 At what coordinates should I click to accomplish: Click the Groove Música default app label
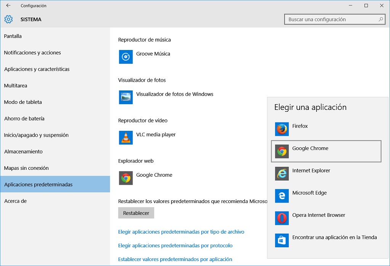[x=153, y=53]
